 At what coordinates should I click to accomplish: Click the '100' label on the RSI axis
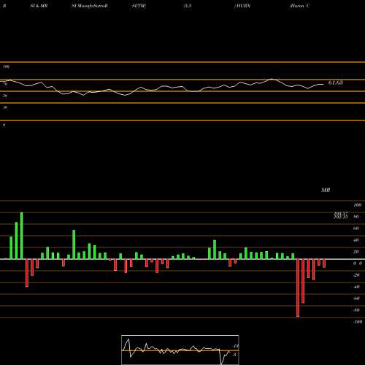(7, 66)
